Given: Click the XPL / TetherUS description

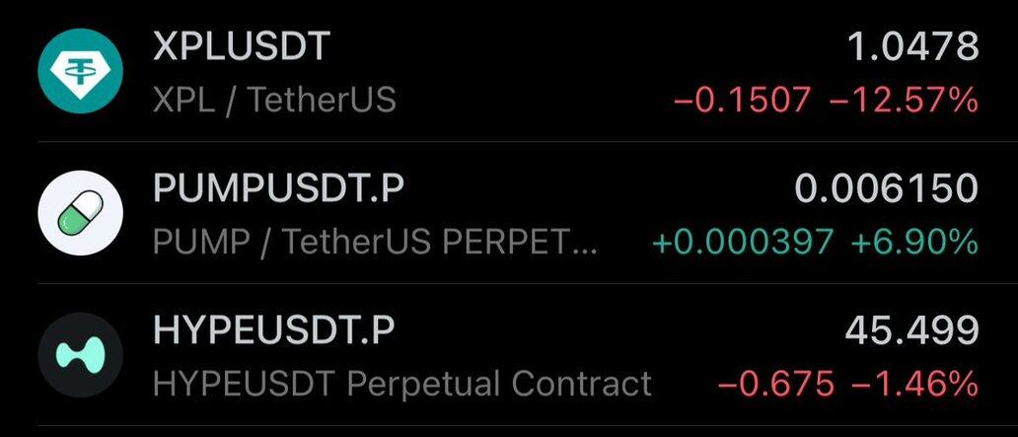Looking at the screenshot, I should (x=274, y=99).
